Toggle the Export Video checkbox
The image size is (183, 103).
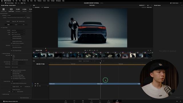pos(1,28)
